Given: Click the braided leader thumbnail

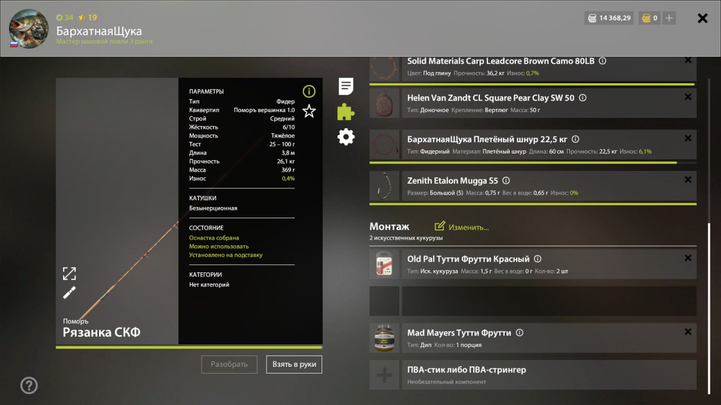Looking at the screenshot, I should [384, 145].
